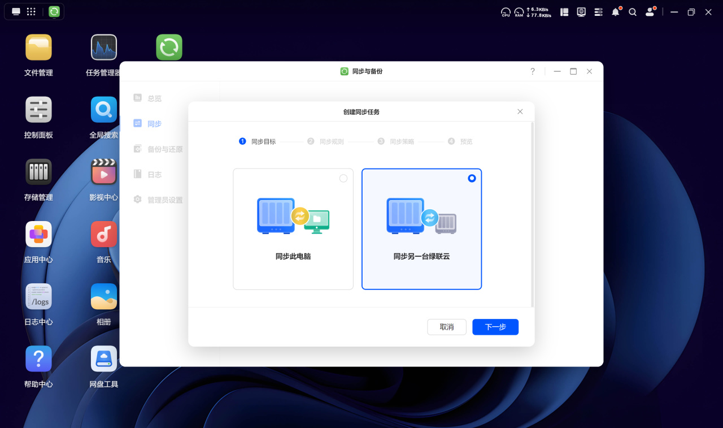Click the RAM usage gauge indicator
Image resolution: width=723 pixels, height=428 pixels.
coord(519,12)
